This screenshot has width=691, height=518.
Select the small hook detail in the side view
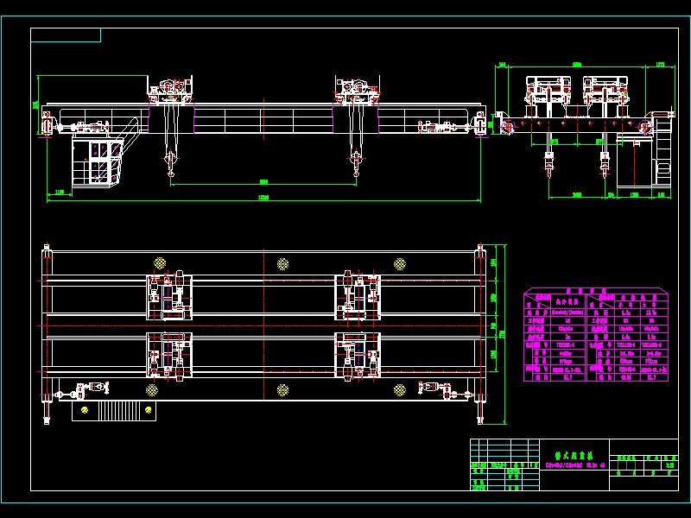point(550,164)
